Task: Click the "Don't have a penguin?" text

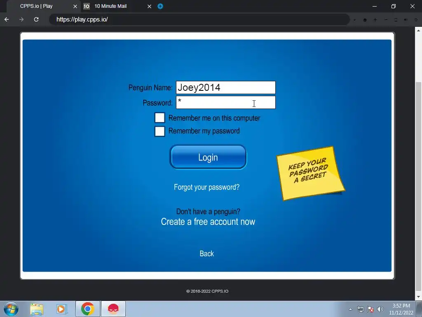Action: [x=208, y=211]
